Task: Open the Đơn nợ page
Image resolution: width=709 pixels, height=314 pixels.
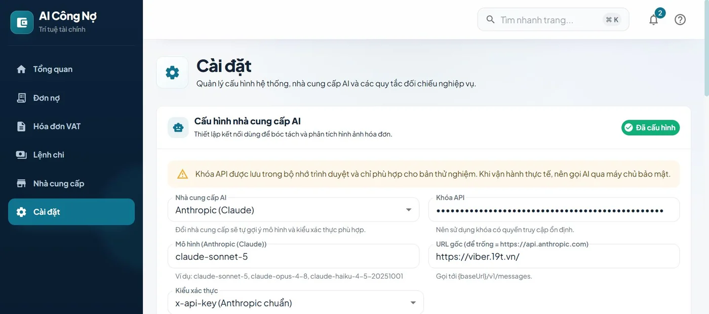Action: point(71,98)
